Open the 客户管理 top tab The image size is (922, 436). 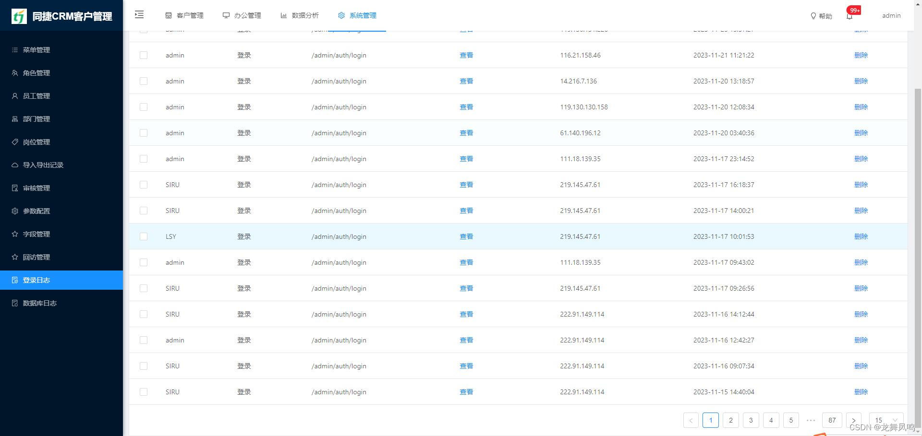[184, 15]
